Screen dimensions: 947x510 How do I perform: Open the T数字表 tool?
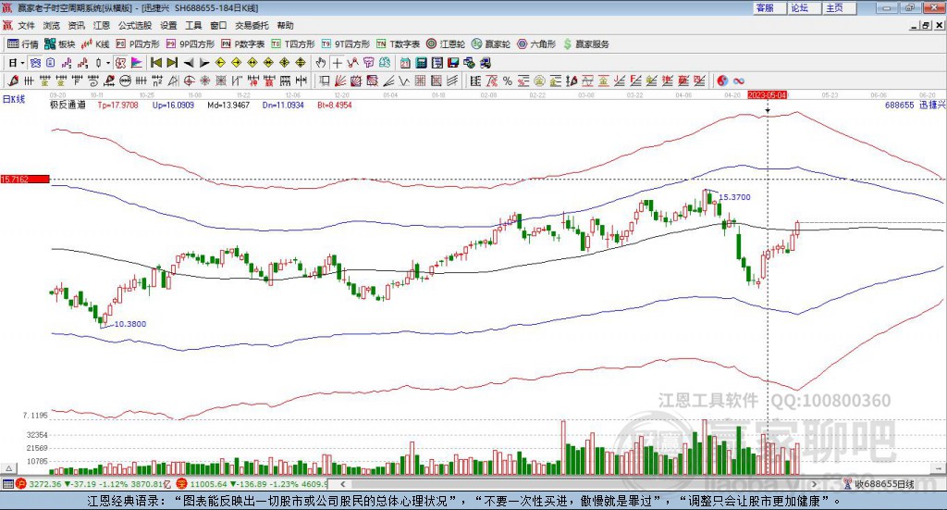tap(398, 44)
